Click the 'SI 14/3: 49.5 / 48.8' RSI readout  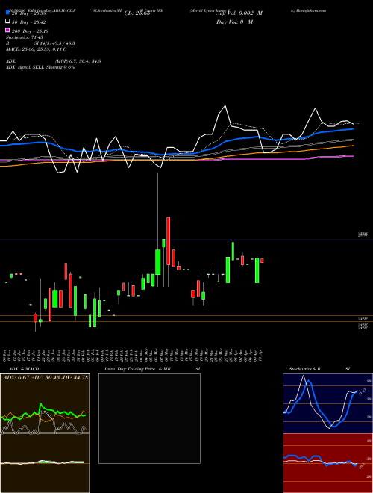[54, 43]
